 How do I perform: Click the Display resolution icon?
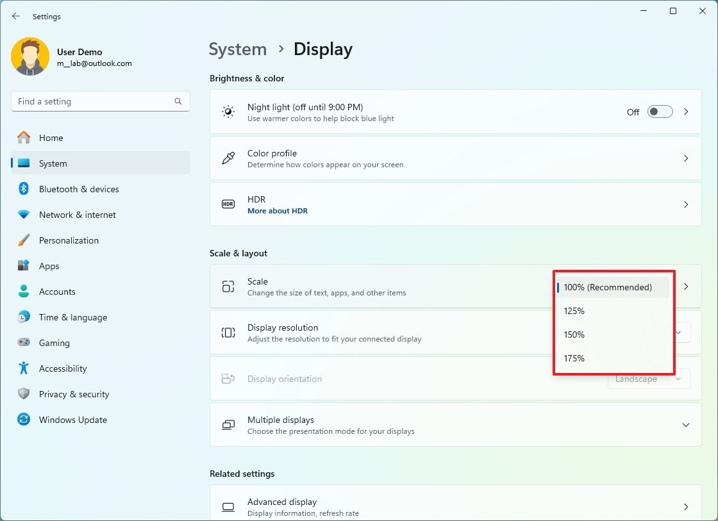pyautogui.click(x=228, y=332)
